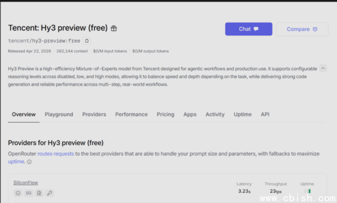Copy the model ID tencent/hy3-preview:free
This screenshot has width=337, height=203.
point(86,41)
